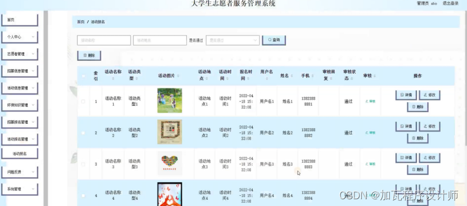Click 修改 in the 活动名称2 row
467x206 pixels.
[429, 126]
